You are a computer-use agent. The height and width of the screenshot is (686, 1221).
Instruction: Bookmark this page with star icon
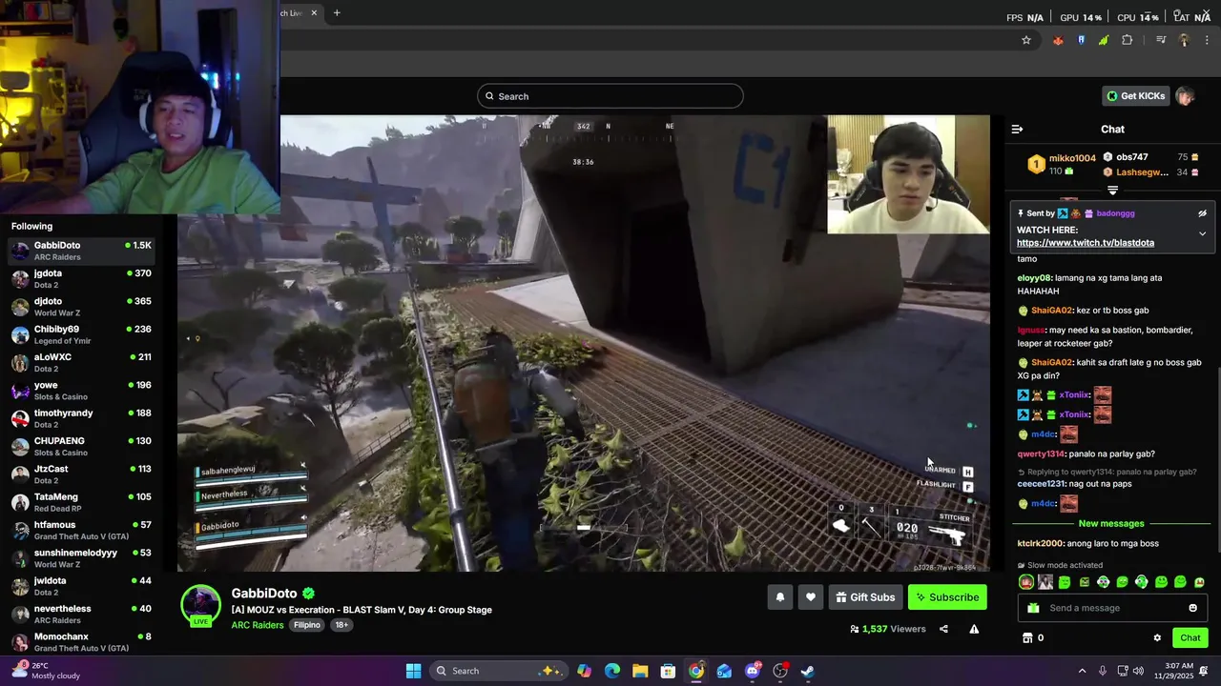[x=1026, y=40]
